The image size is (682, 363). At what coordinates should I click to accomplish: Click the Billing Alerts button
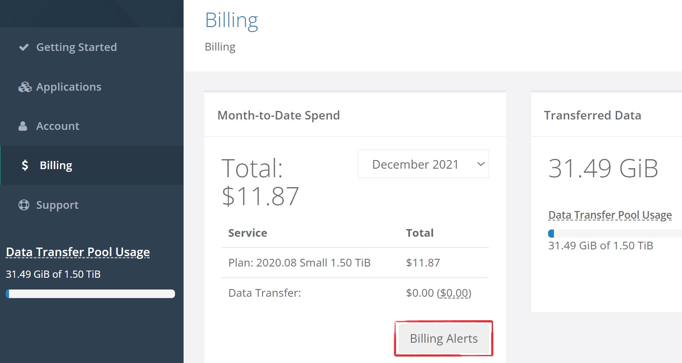click(x=444, y=339)
